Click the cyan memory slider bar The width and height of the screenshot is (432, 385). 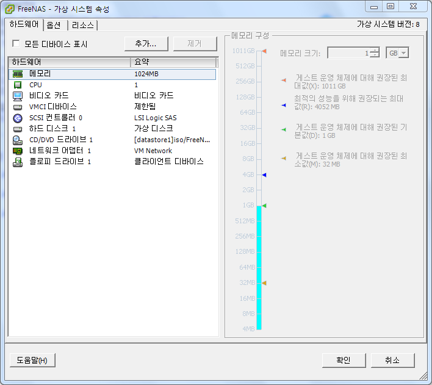click(259, 268)
